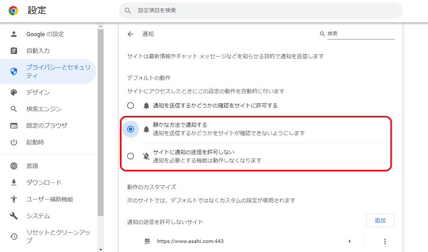Select 静かな方法で通知する radio button
The image size is (428, 252).
[131, 129]
